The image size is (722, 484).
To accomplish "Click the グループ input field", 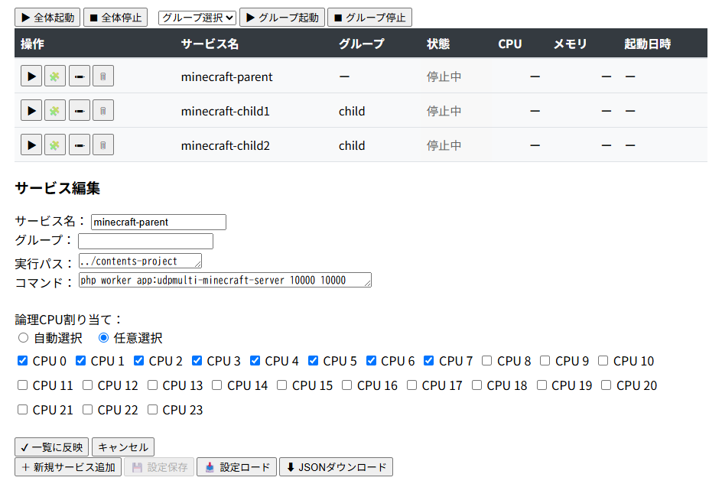I will tap(145, 241).
